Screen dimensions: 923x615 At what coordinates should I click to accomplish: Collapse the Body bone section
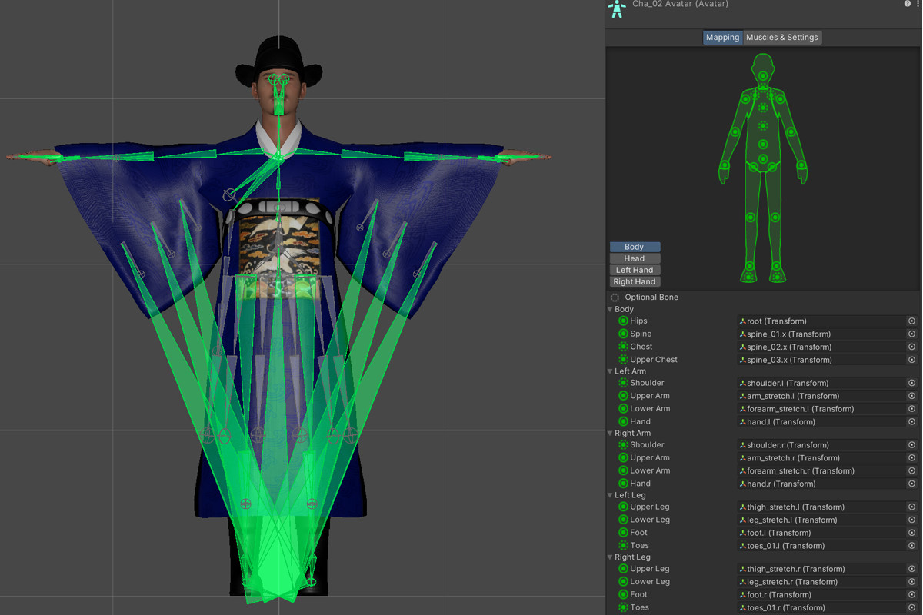point(611,310)
